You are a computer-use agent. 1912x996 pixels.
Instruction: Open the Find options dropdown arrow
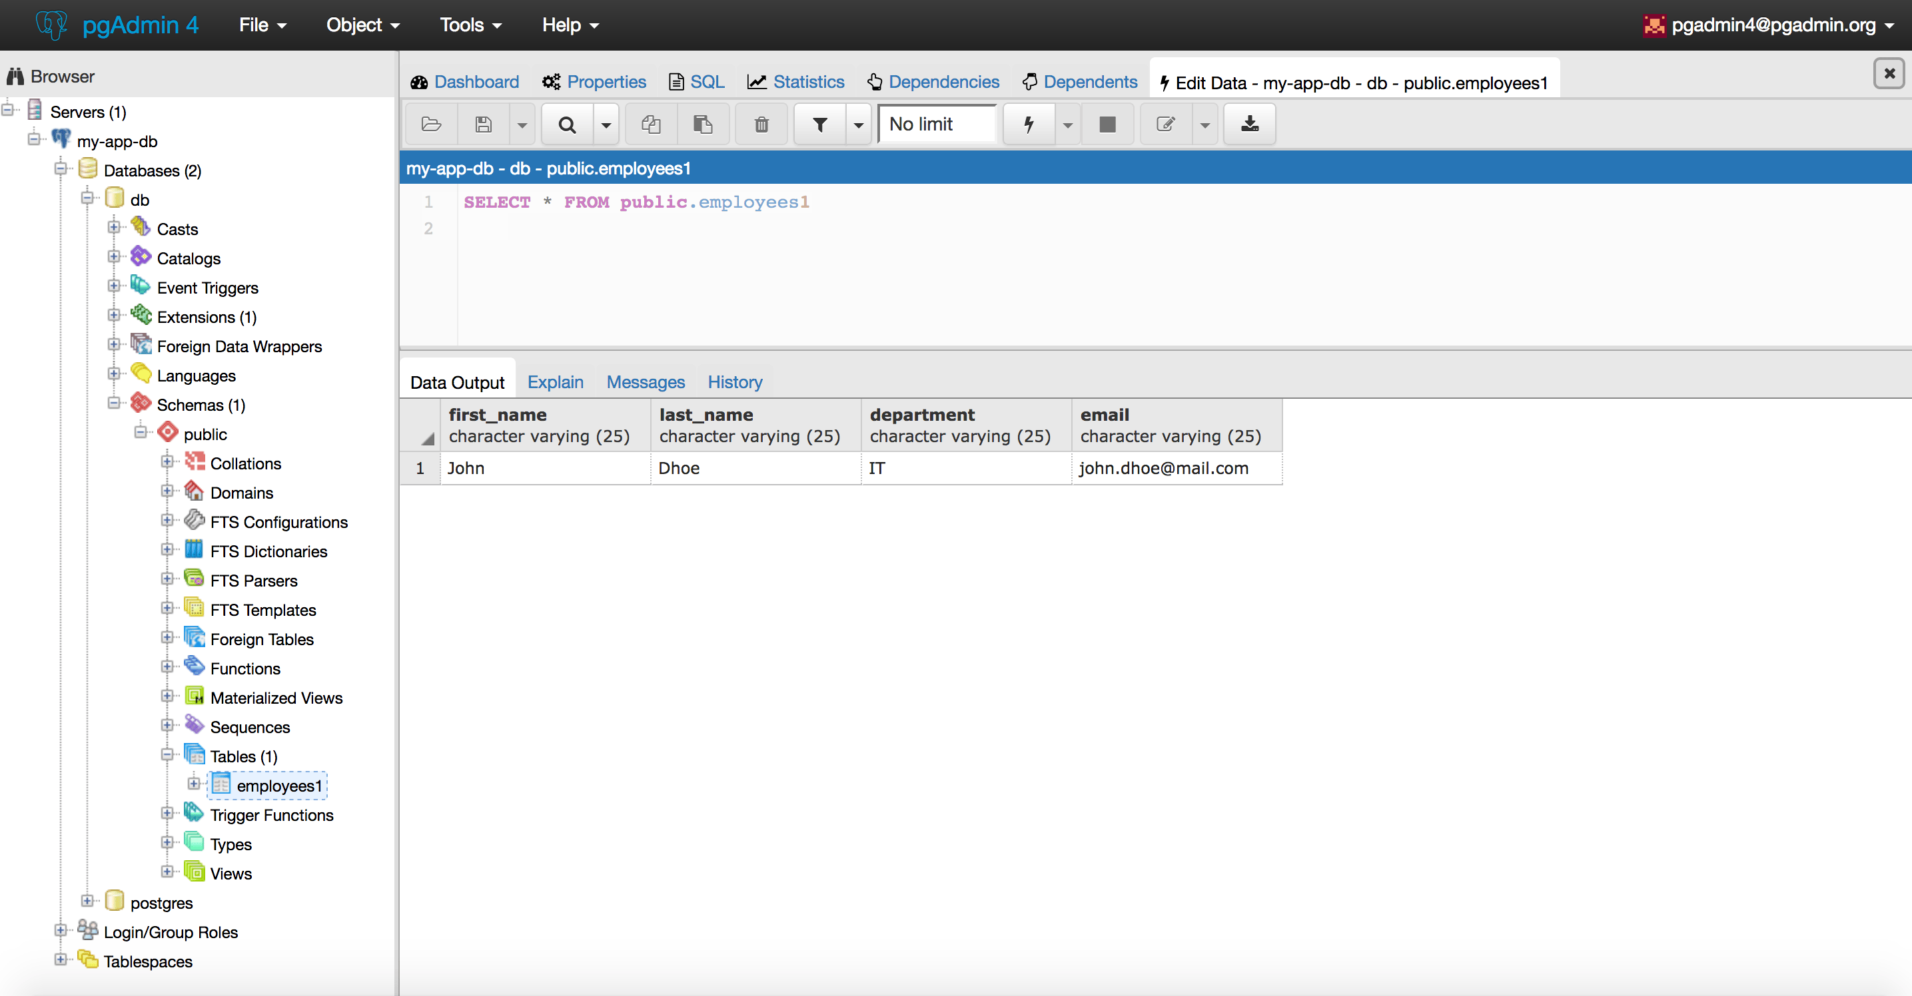pos(606,124)
